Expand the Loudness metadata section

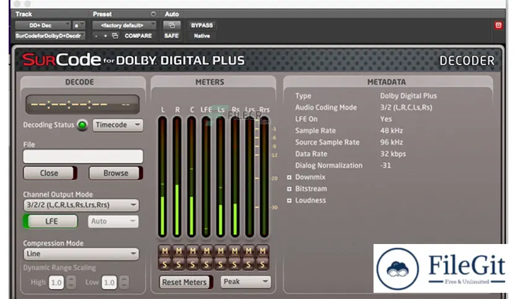click(x=289, y=200)
